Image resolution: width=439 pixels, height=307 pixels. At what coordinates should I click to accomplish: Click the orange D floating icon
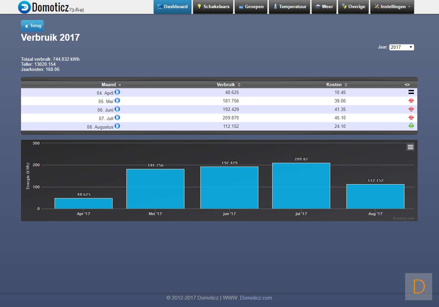pyautogui.click(x=419, y=287)
